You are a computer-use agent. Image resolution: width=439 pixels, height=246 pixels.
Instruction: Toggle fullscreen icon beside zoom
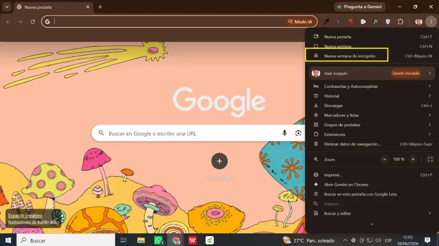pos(430,159)
